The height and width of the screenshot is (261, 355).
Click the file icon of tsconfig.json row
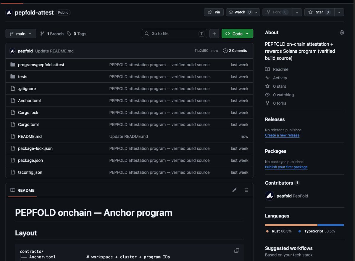coord(13,172)
